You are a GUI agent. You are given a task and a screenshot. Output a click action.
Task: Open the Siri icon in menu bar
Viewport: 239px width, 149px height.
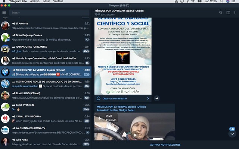(x=228, y=1)
